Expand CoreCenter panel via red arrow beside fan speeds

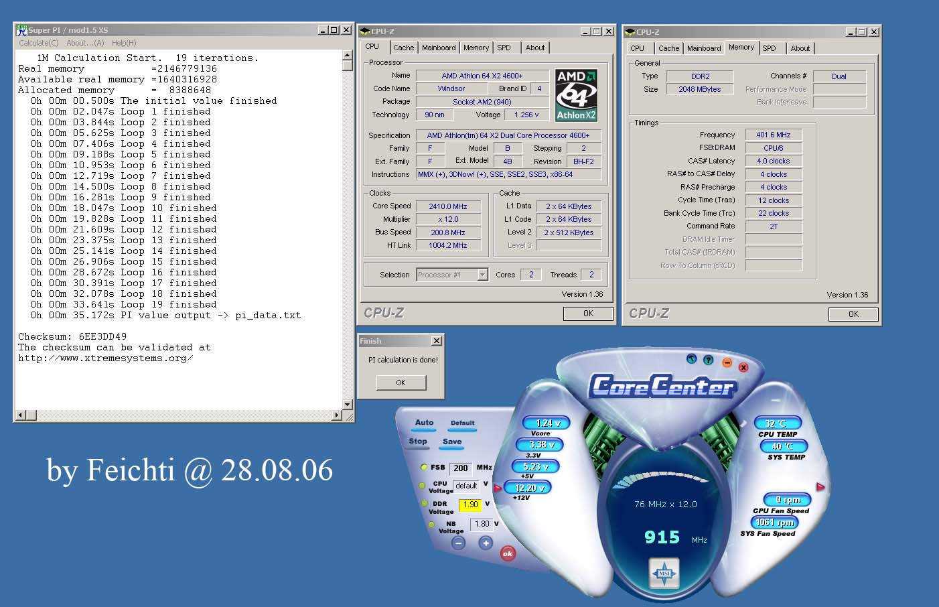pyautogui.click(x=820, y=486)
